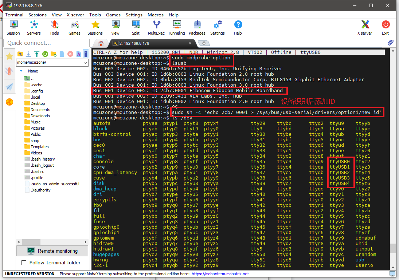This screenshot has width=399, height=280.
Task: Open the Settings menu
Action: tap(134, 15)
